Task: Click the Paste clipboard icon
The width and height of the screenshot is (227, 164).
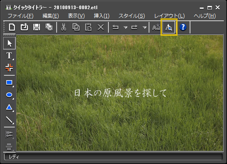Action: pyautogui.click(x=88, y=27)
